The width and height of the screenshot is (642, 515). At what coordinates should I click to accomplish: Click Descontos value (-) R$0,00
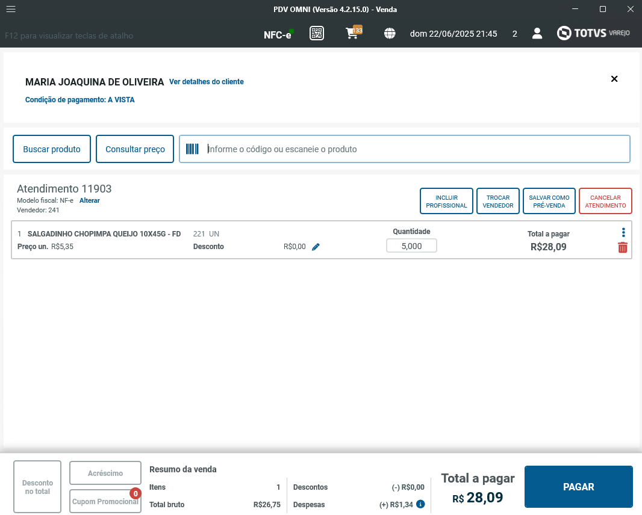tap(408, 487)
